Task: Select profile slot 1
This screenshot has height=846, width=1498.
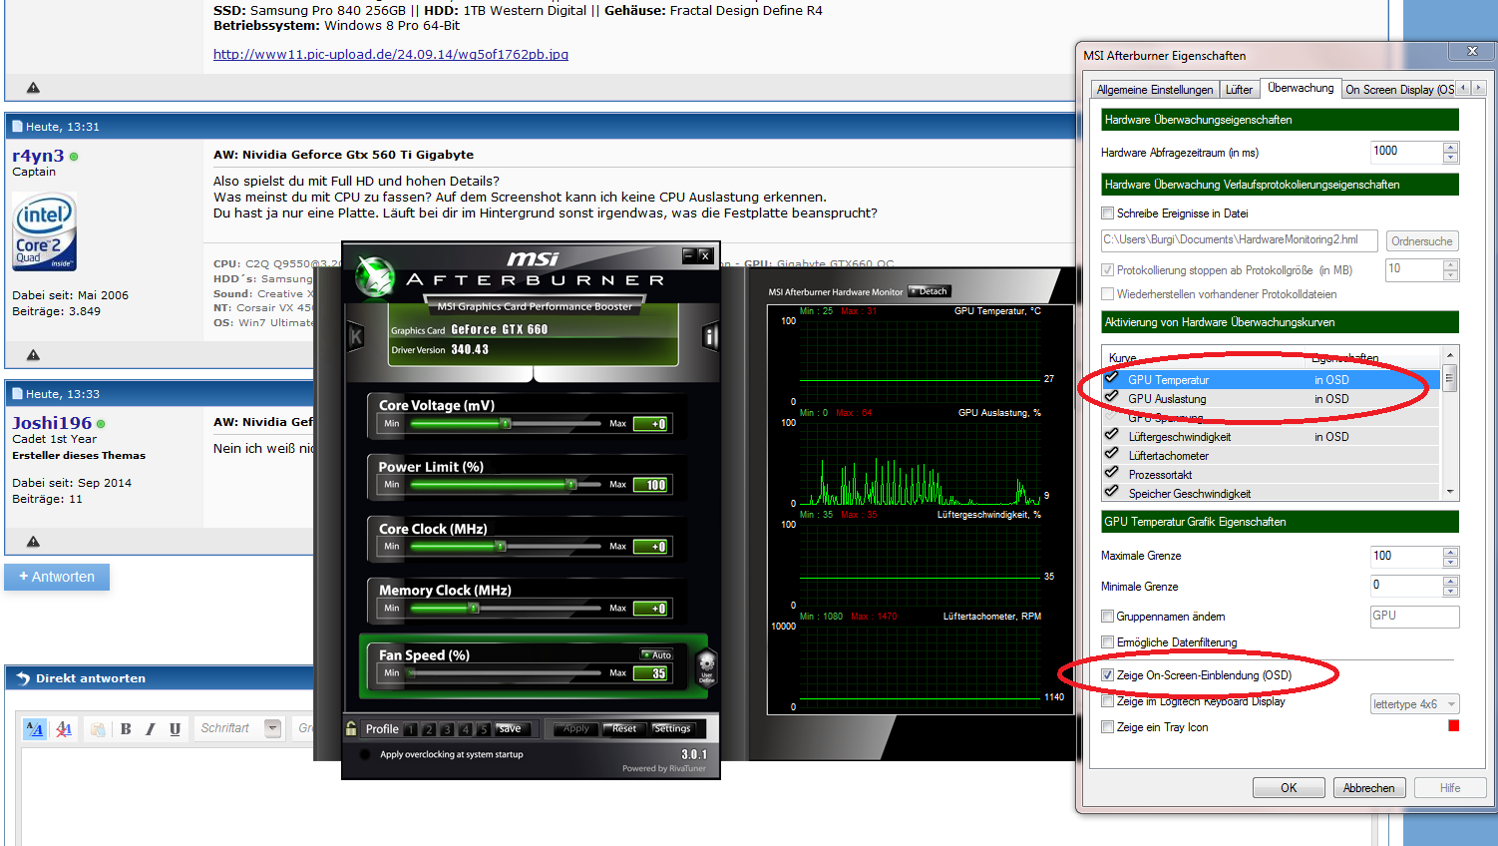Action: 411,729
